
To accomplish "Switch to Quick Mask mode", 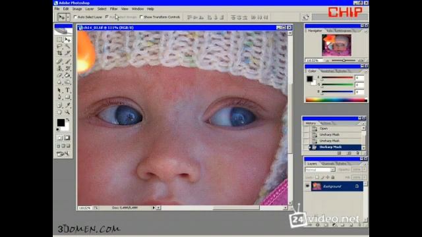I will click(x=67, y=138).
